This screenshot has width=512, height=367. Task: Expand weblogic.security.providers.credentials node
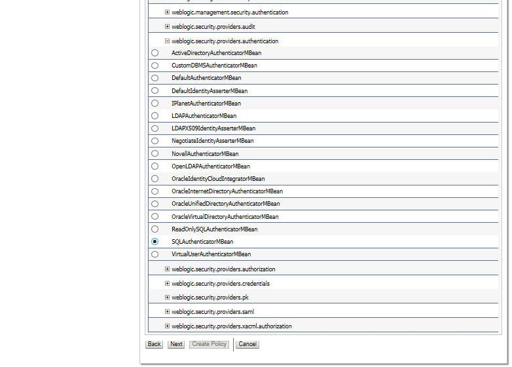point(167,283)
